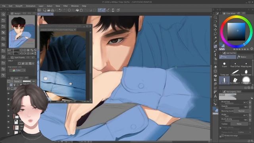Click the New canvas icon in command bar
This screenshot has width=254, height=143.
[45, 10]
